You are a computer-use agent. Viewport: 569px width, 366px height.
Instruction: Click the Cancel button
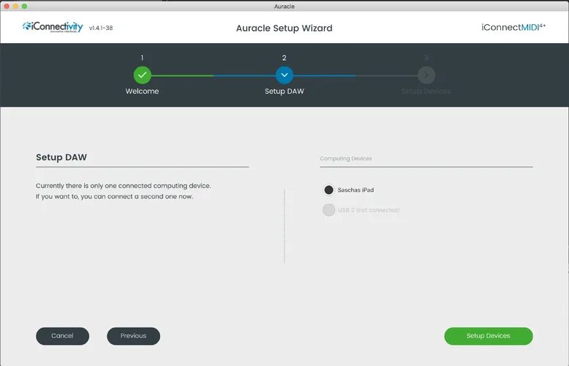click(x=62, y=336)
